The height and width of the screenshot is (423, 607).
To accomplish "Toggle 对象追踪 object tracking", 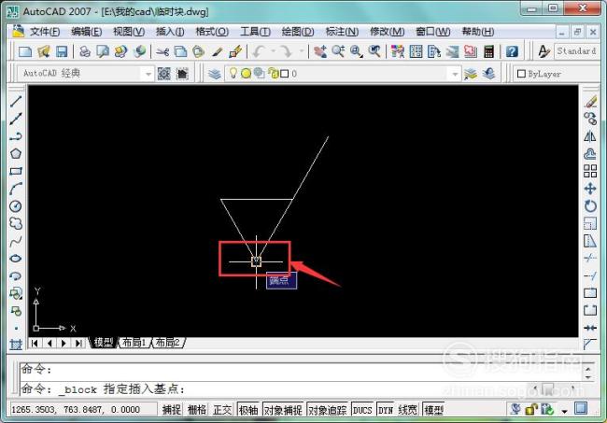I will (x=328, y=409).
